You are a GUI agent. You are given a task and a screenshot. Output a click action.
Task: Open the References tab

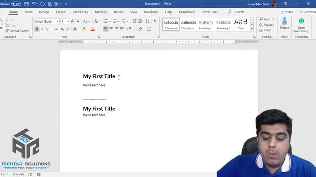[80, 12]
